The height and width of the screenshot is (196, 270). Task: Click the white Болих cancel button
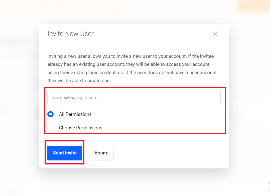click(x=101, y=153)
